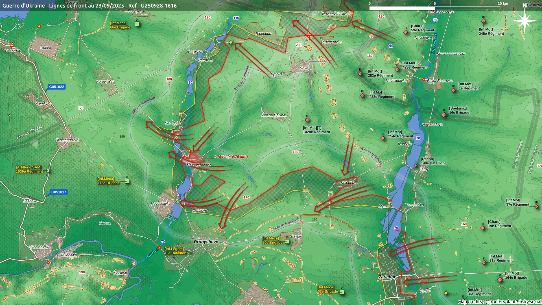This screenshot has height=305, width=542.
Task: Click the map credits pouletvolant3 text
Action: pos(499,302)
